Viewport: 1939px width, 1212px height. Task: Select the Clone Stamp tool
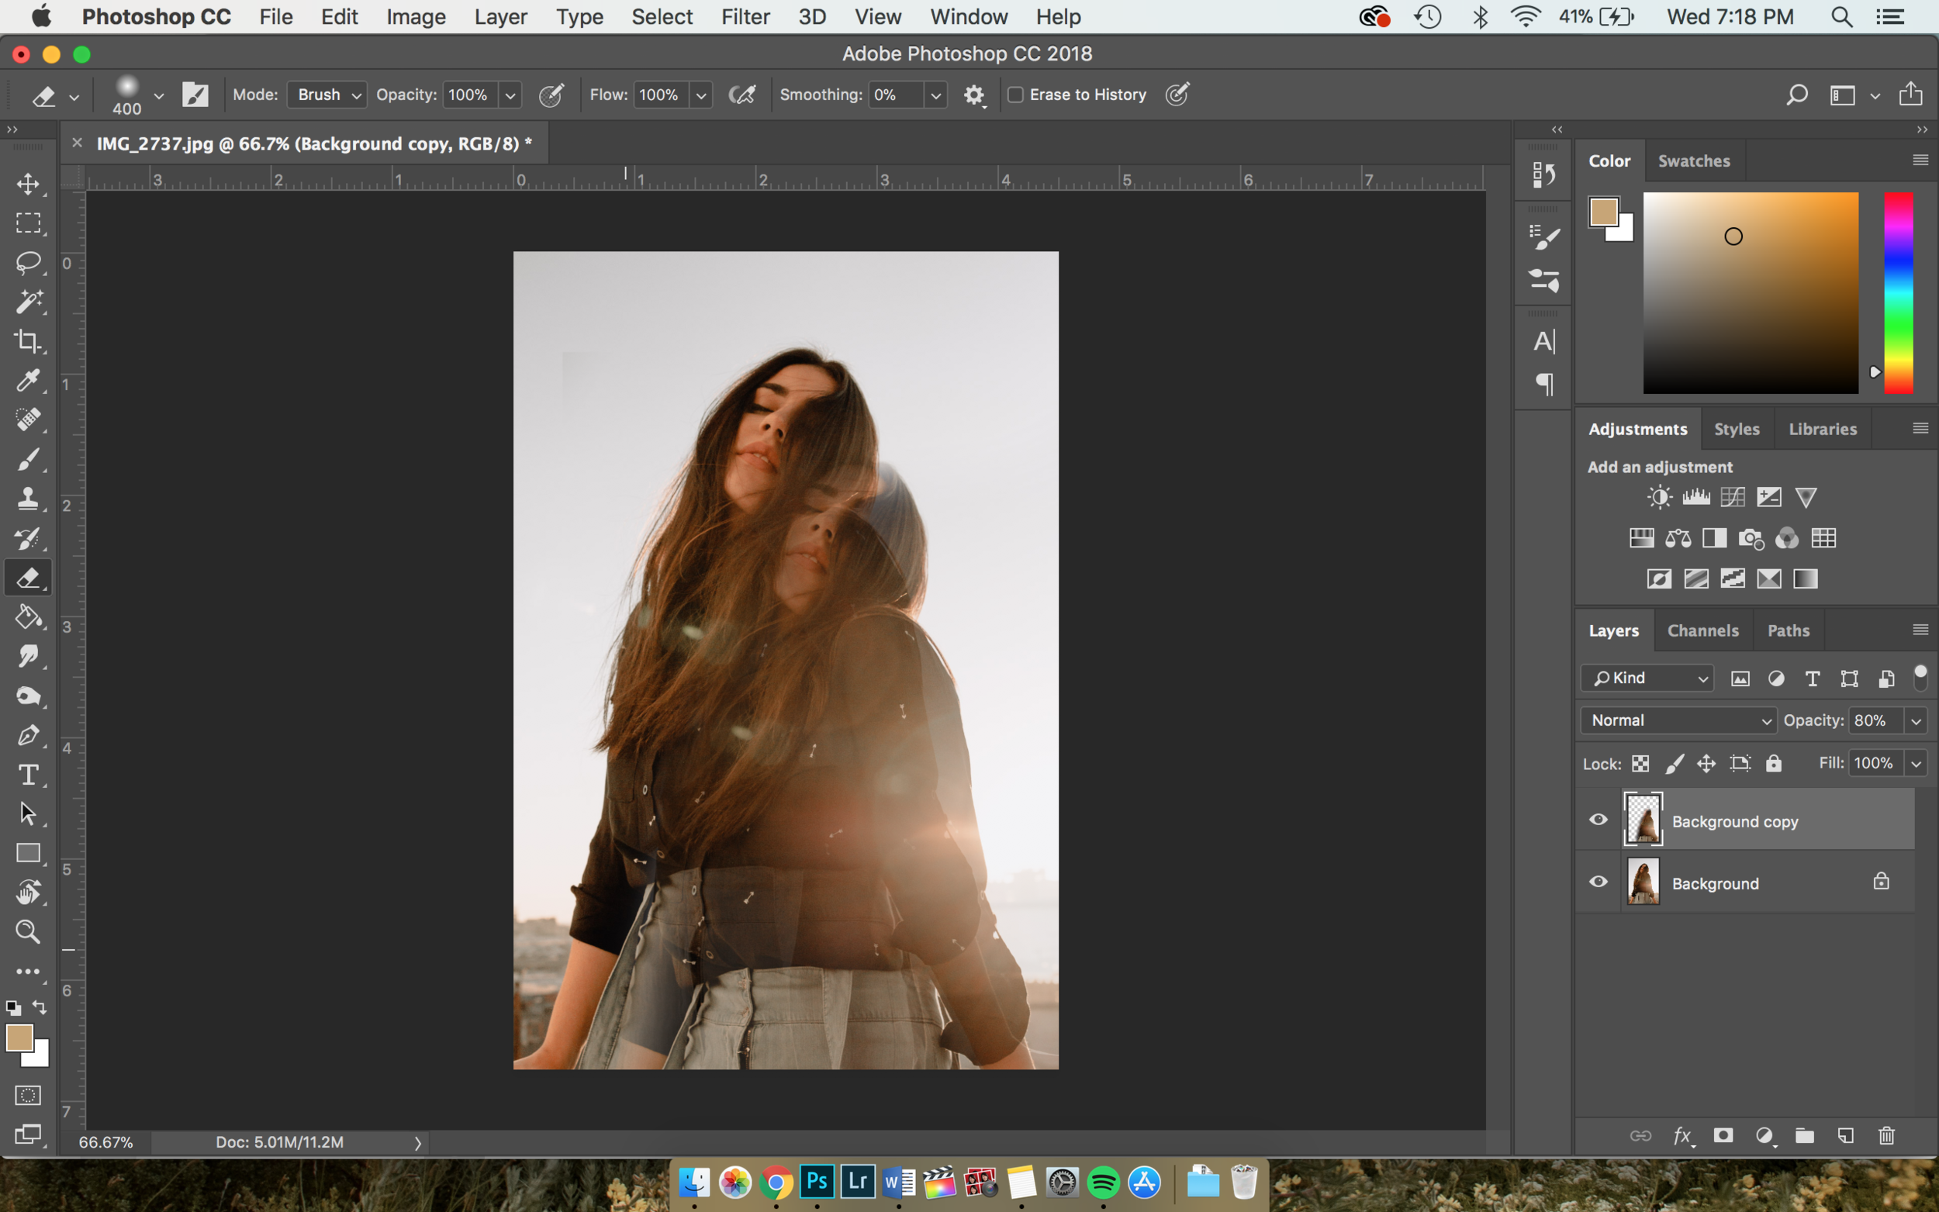28,499
